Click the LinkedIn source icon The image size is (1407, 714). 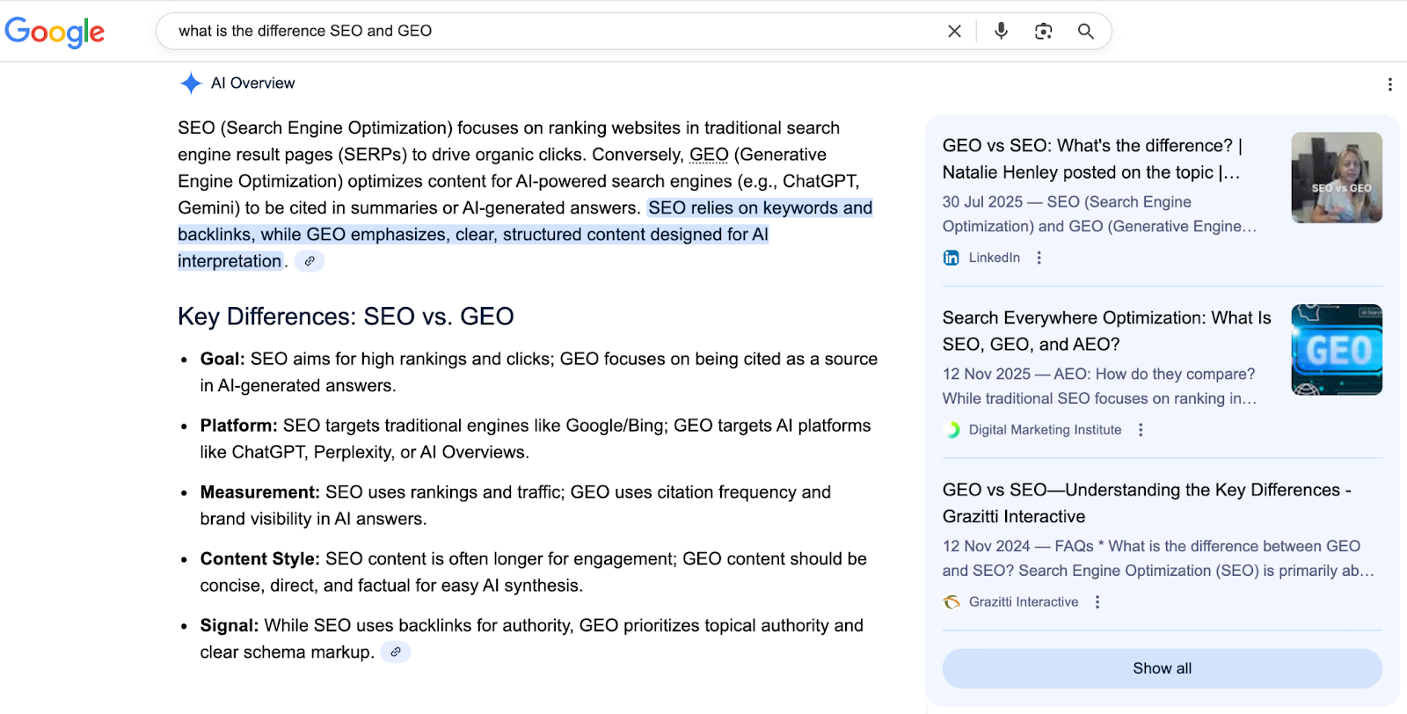tap(951, 258)
